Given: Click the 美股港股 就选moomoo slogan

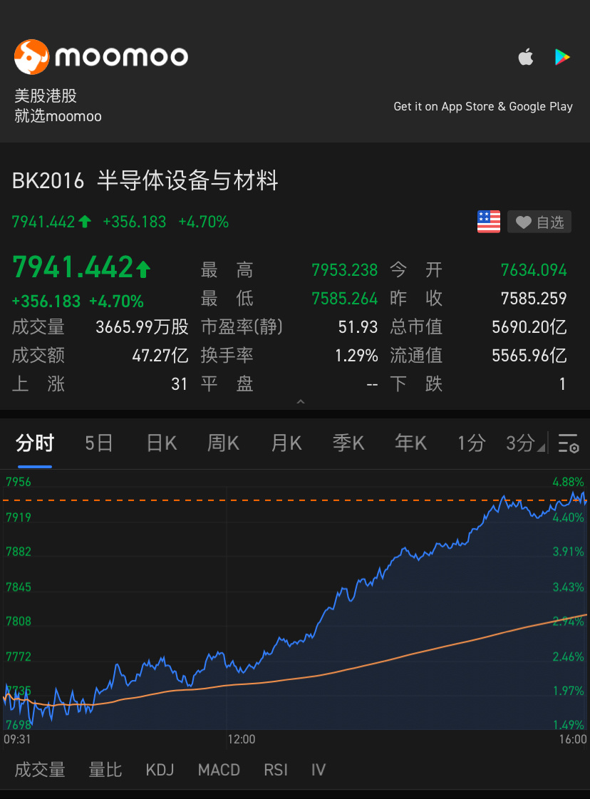Looking at the screenshot, I should tap(58, 106).
